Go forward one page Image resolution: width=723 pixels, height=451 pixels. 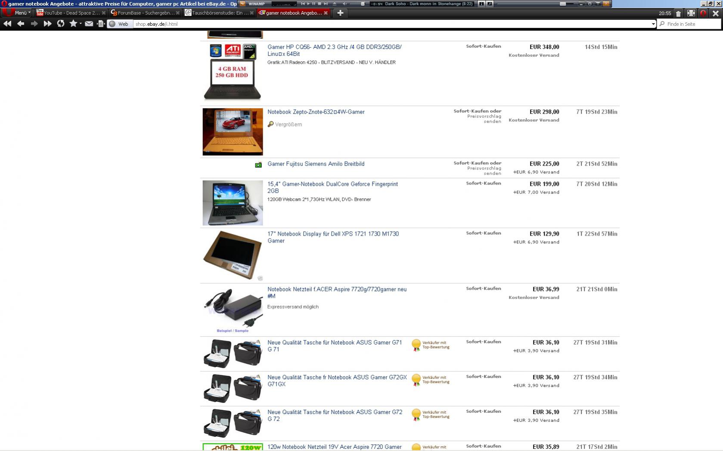(34, 24)
